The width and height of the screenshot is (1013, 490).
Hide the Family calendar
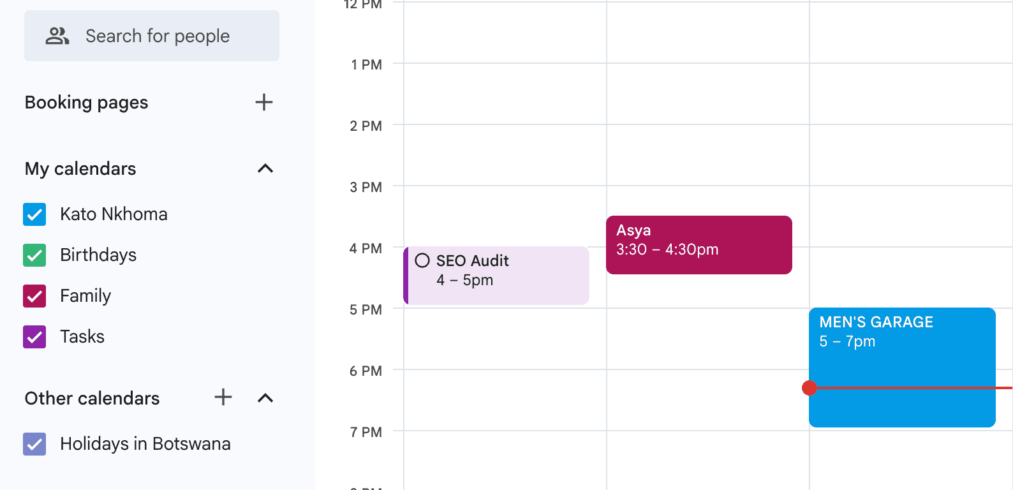pos(34,296)
